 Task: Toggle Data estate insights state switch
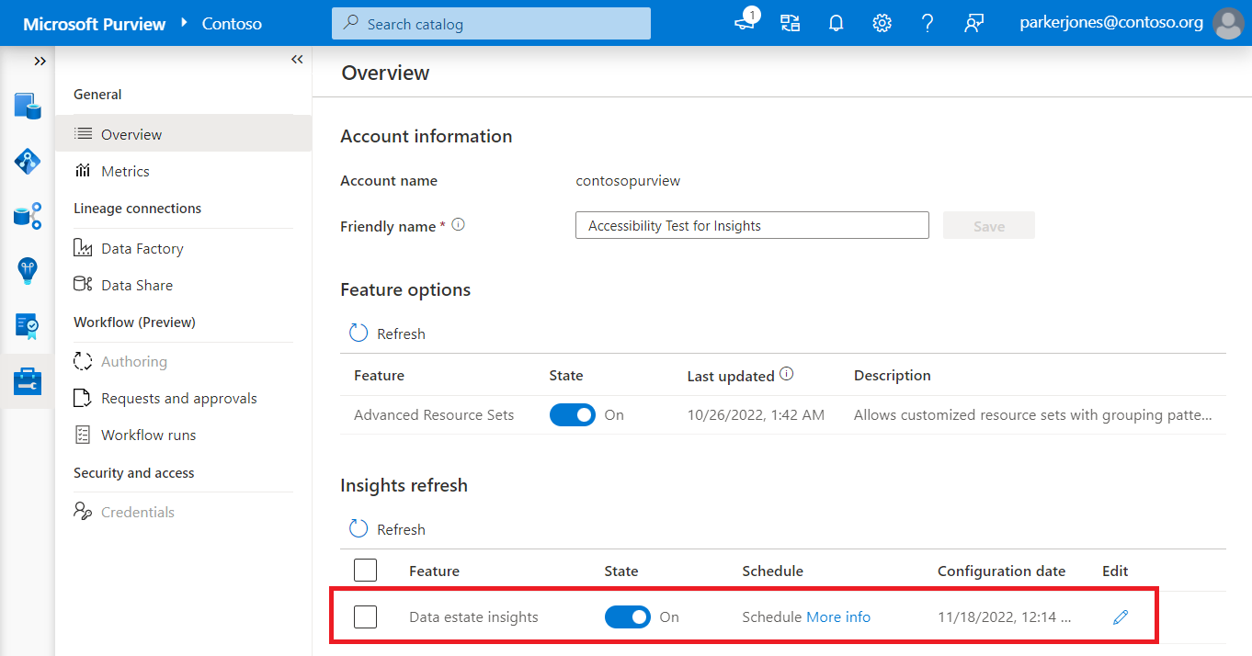(627, 617)
